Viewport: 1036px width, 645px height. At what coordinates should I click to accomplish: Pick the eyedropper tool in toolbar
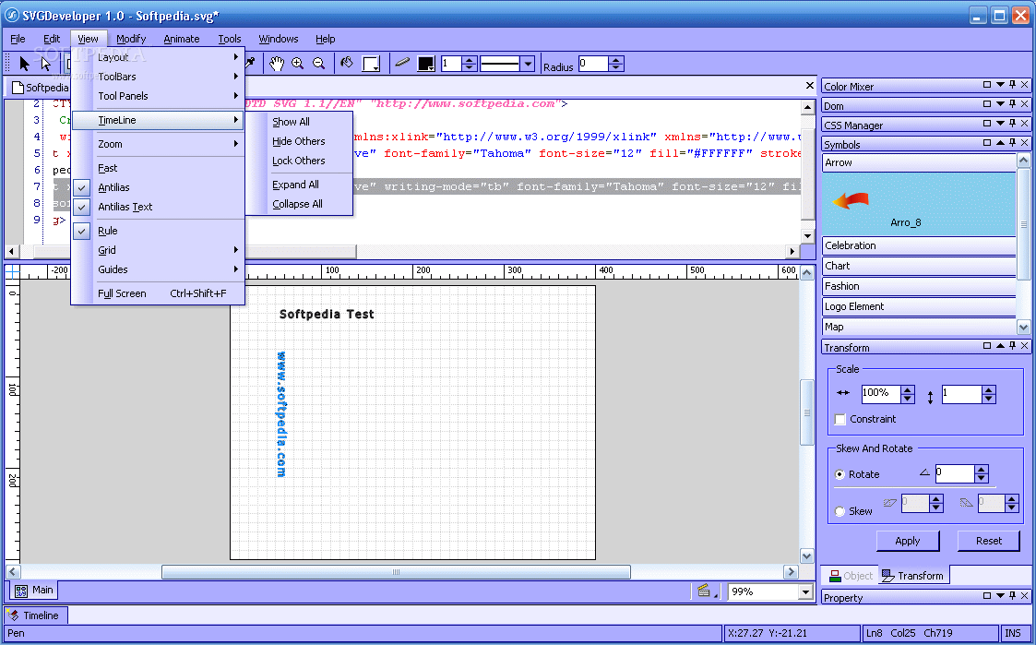point(250,63)
